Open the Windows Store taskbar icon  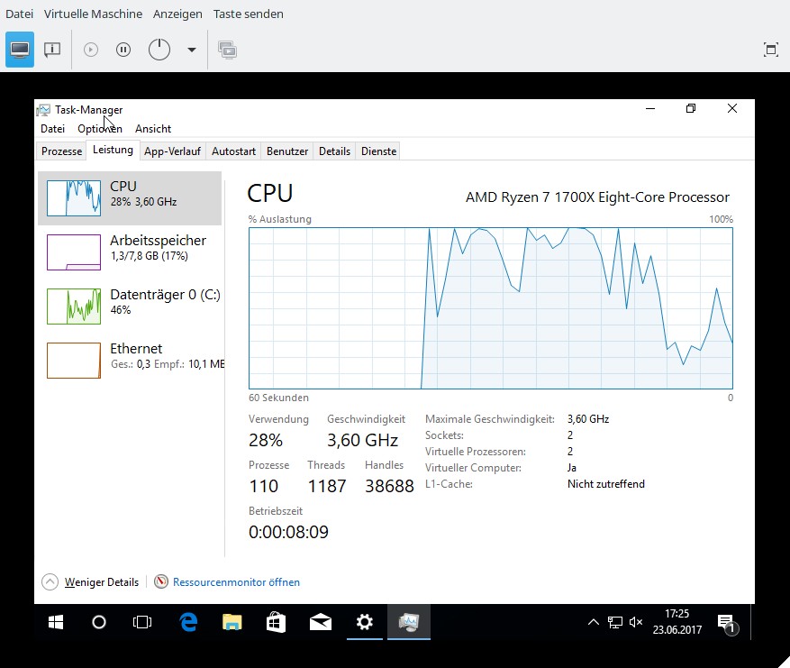click(x=276, y=622)
